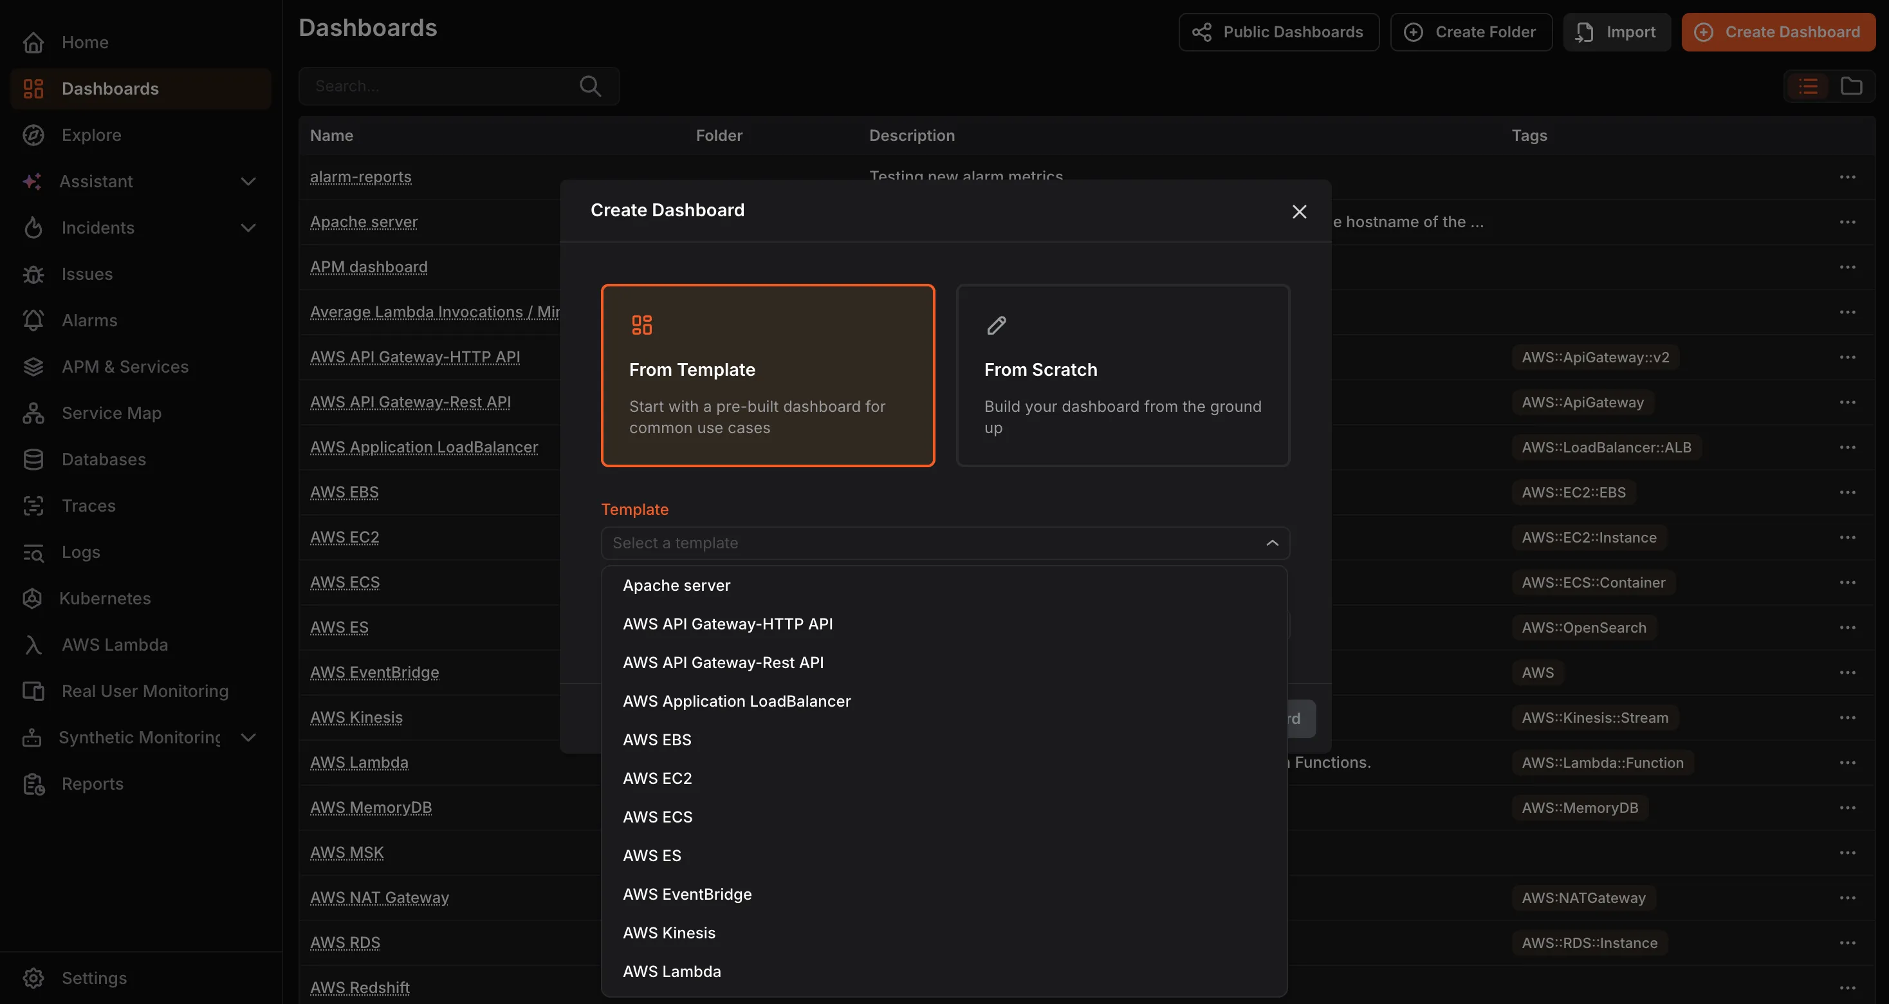This screenshot has height=1004, width=1889.
Task: Close the Create Dashboard dialog
Action: 1300,212
